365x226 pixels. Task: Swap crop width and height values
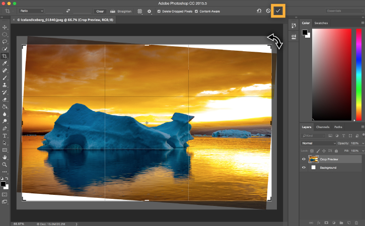pyautogui.click(x=68, y=11)
